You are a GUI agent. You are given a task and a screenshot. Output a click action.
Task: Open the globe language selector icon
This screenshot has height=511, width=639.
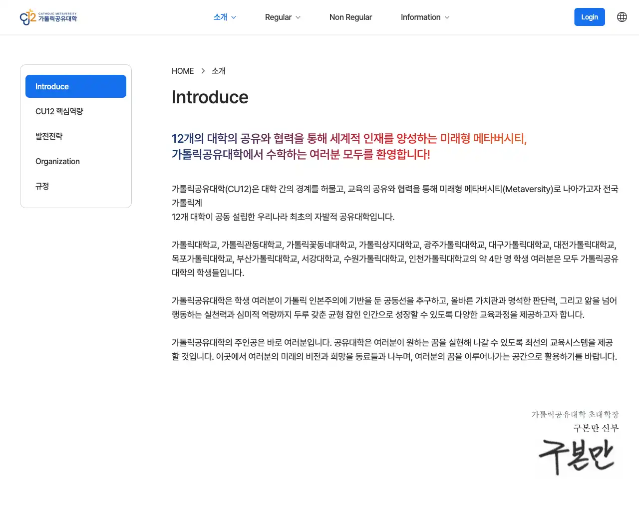622,17
